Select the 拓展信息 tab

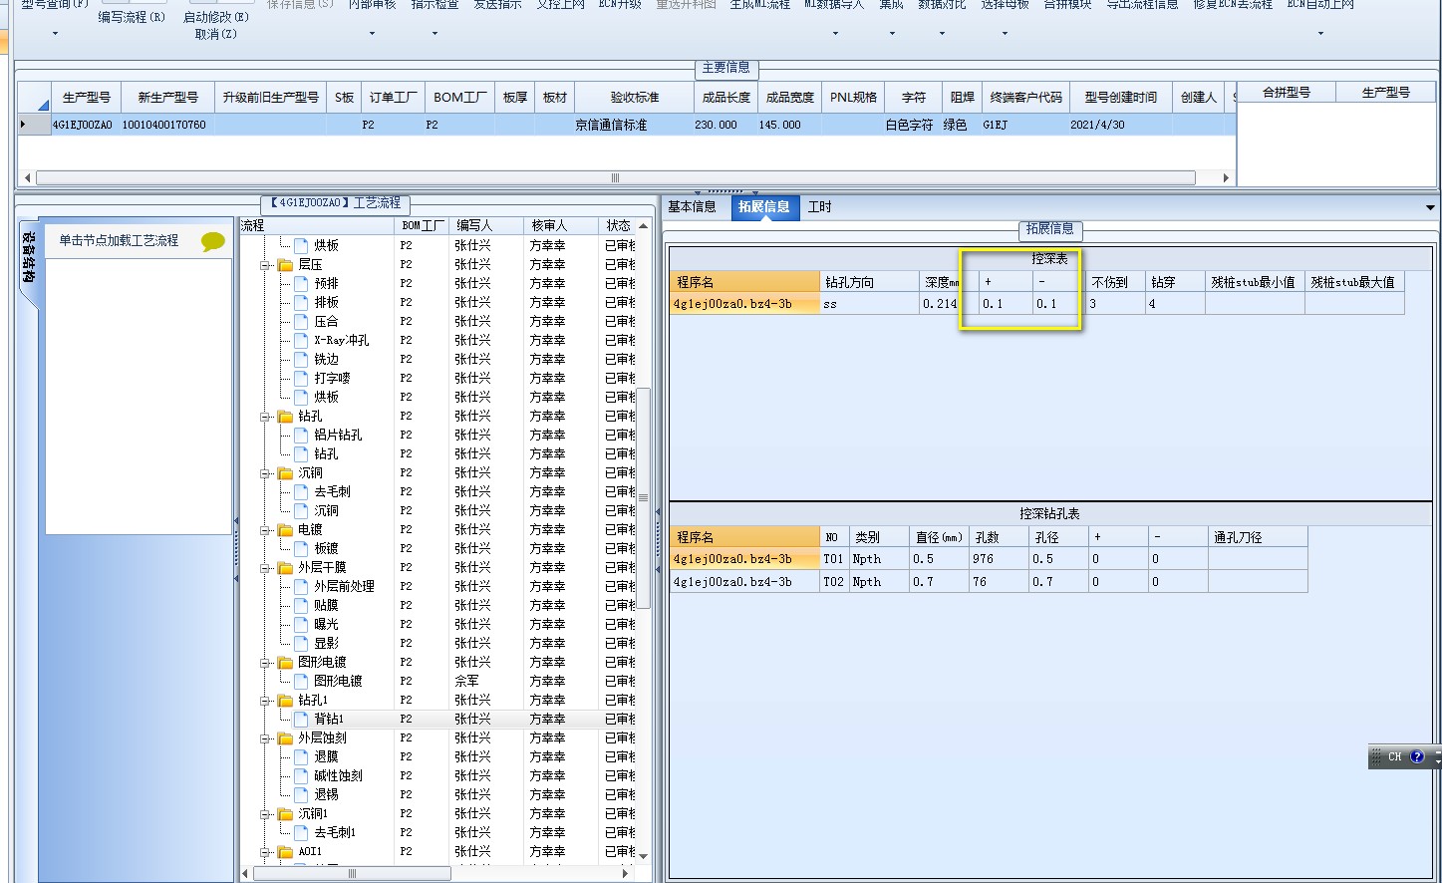(764, 207)
